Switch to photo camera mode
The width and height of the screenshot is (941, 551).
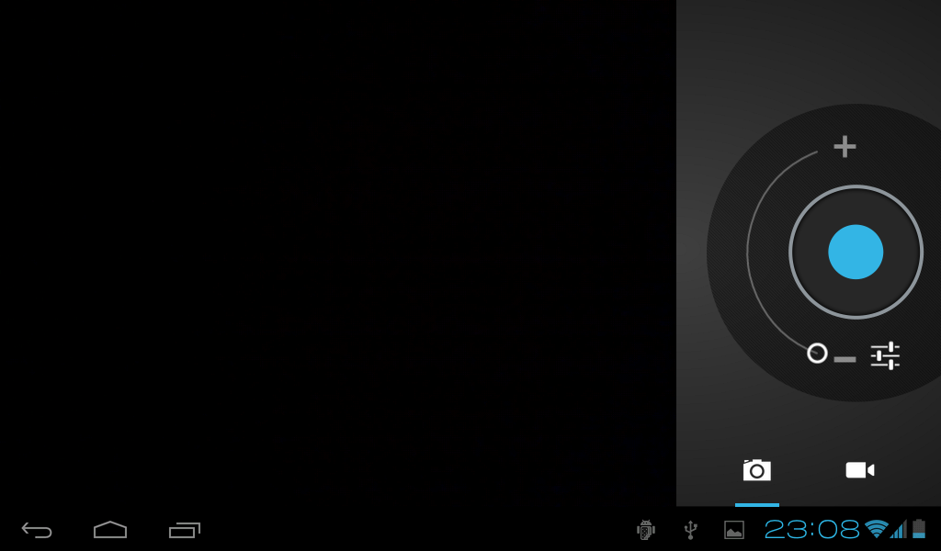pos(756,470)
